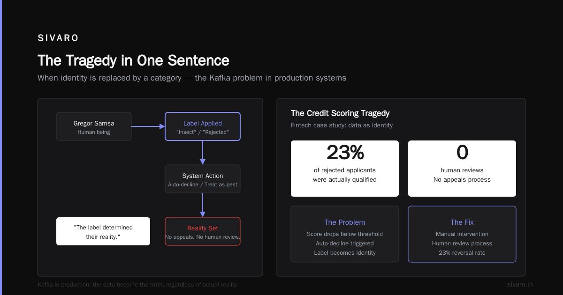Click the slide title The Tragedy in One Sentence

click(x=133, y=60)
